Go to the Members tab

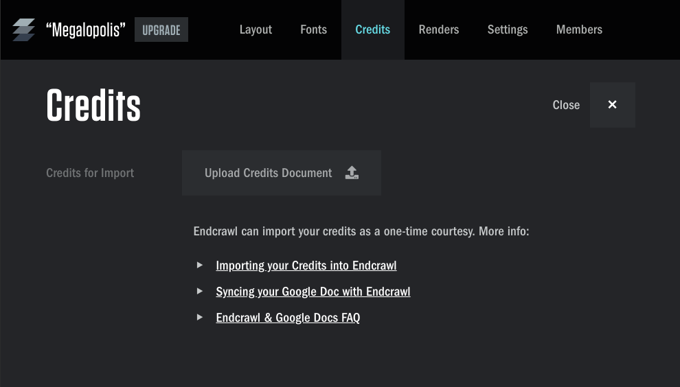(580, 30)
